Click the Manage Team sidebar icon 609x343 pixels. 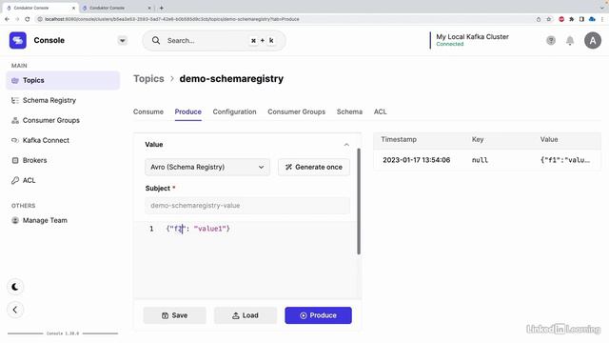point(15,220)
